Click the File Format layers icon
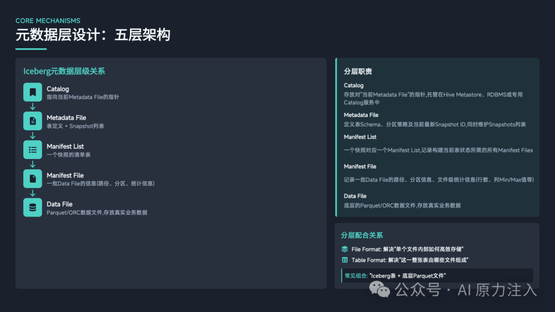Viewport: 555px width, 312px height. click(345, 249)
